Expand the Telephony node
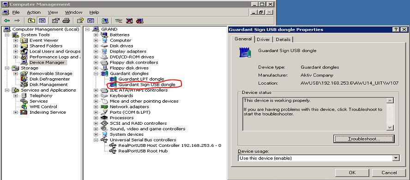 point(15,96)
